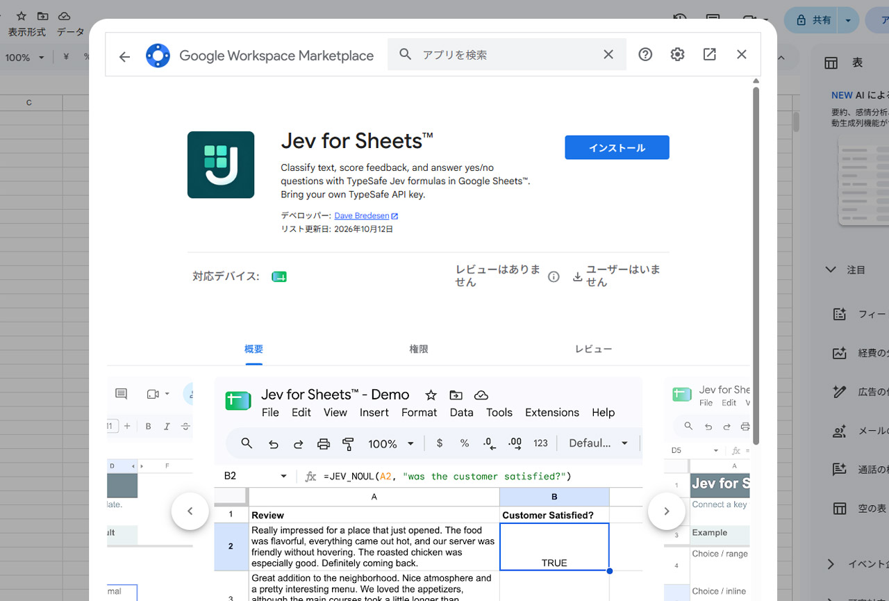Select the 空の表 option in side panel
The width and height of the screenshot is (889, 601).
click(839, 509)
